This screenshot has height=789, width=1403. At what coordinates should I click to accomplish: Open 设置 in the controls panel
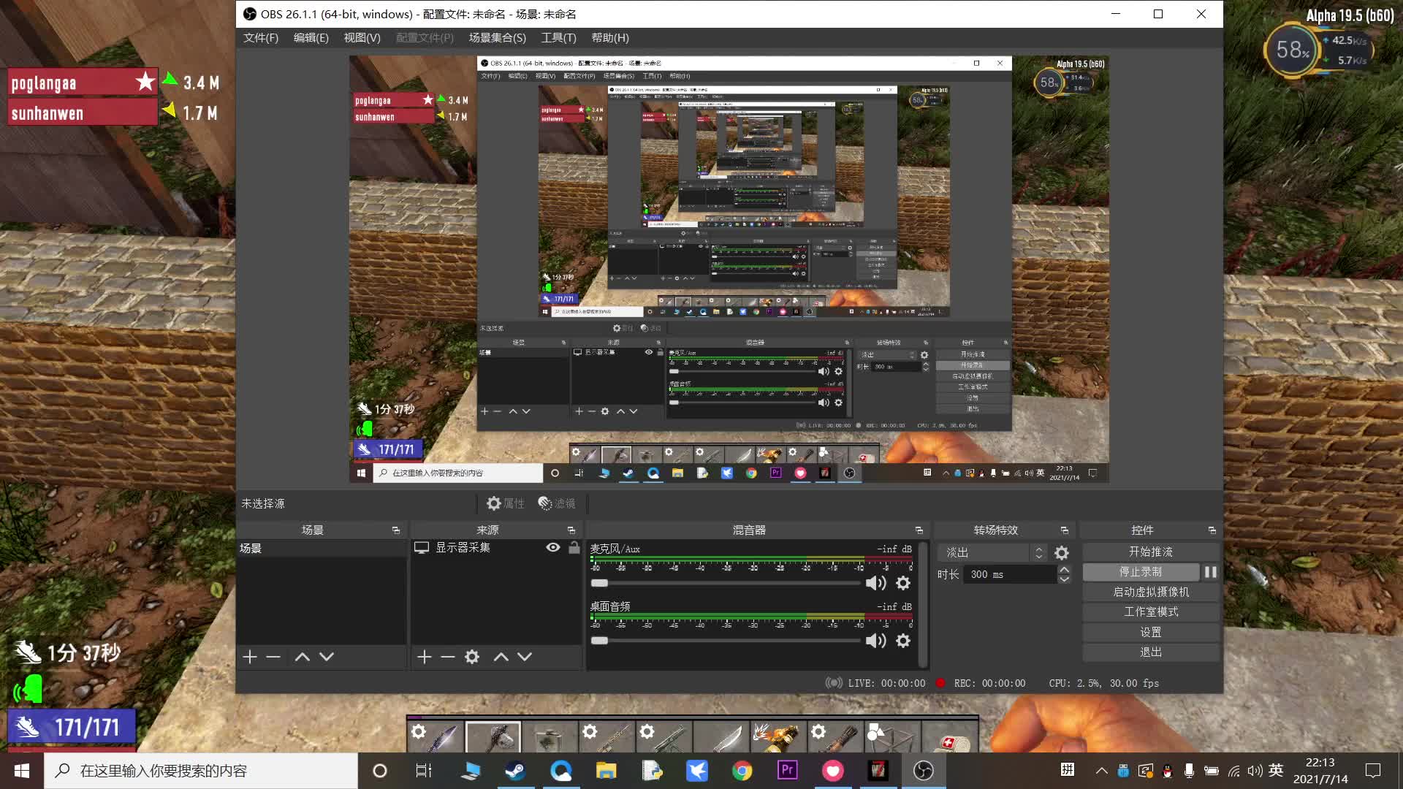pos(1151,632)
